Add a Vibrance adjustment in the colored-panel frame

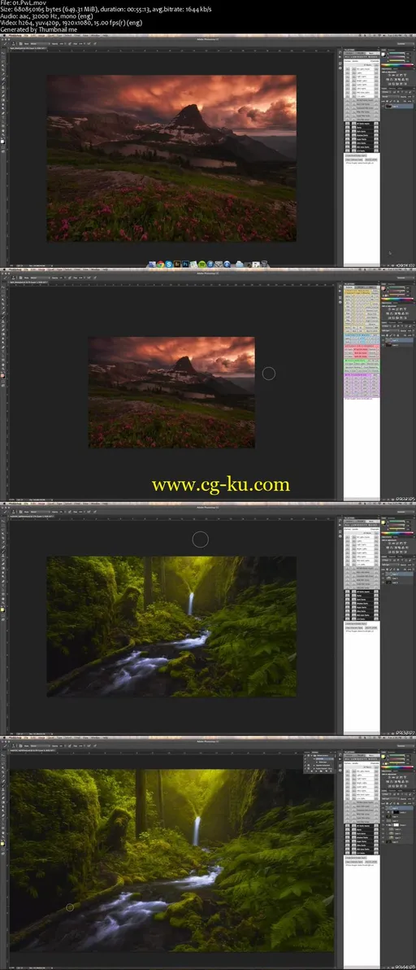[x=405, y=309]
